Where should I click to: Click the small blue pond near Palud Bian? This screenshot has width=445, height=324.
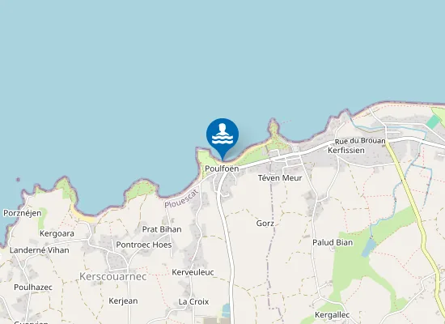pyautogui.click(x=369, y=248)
